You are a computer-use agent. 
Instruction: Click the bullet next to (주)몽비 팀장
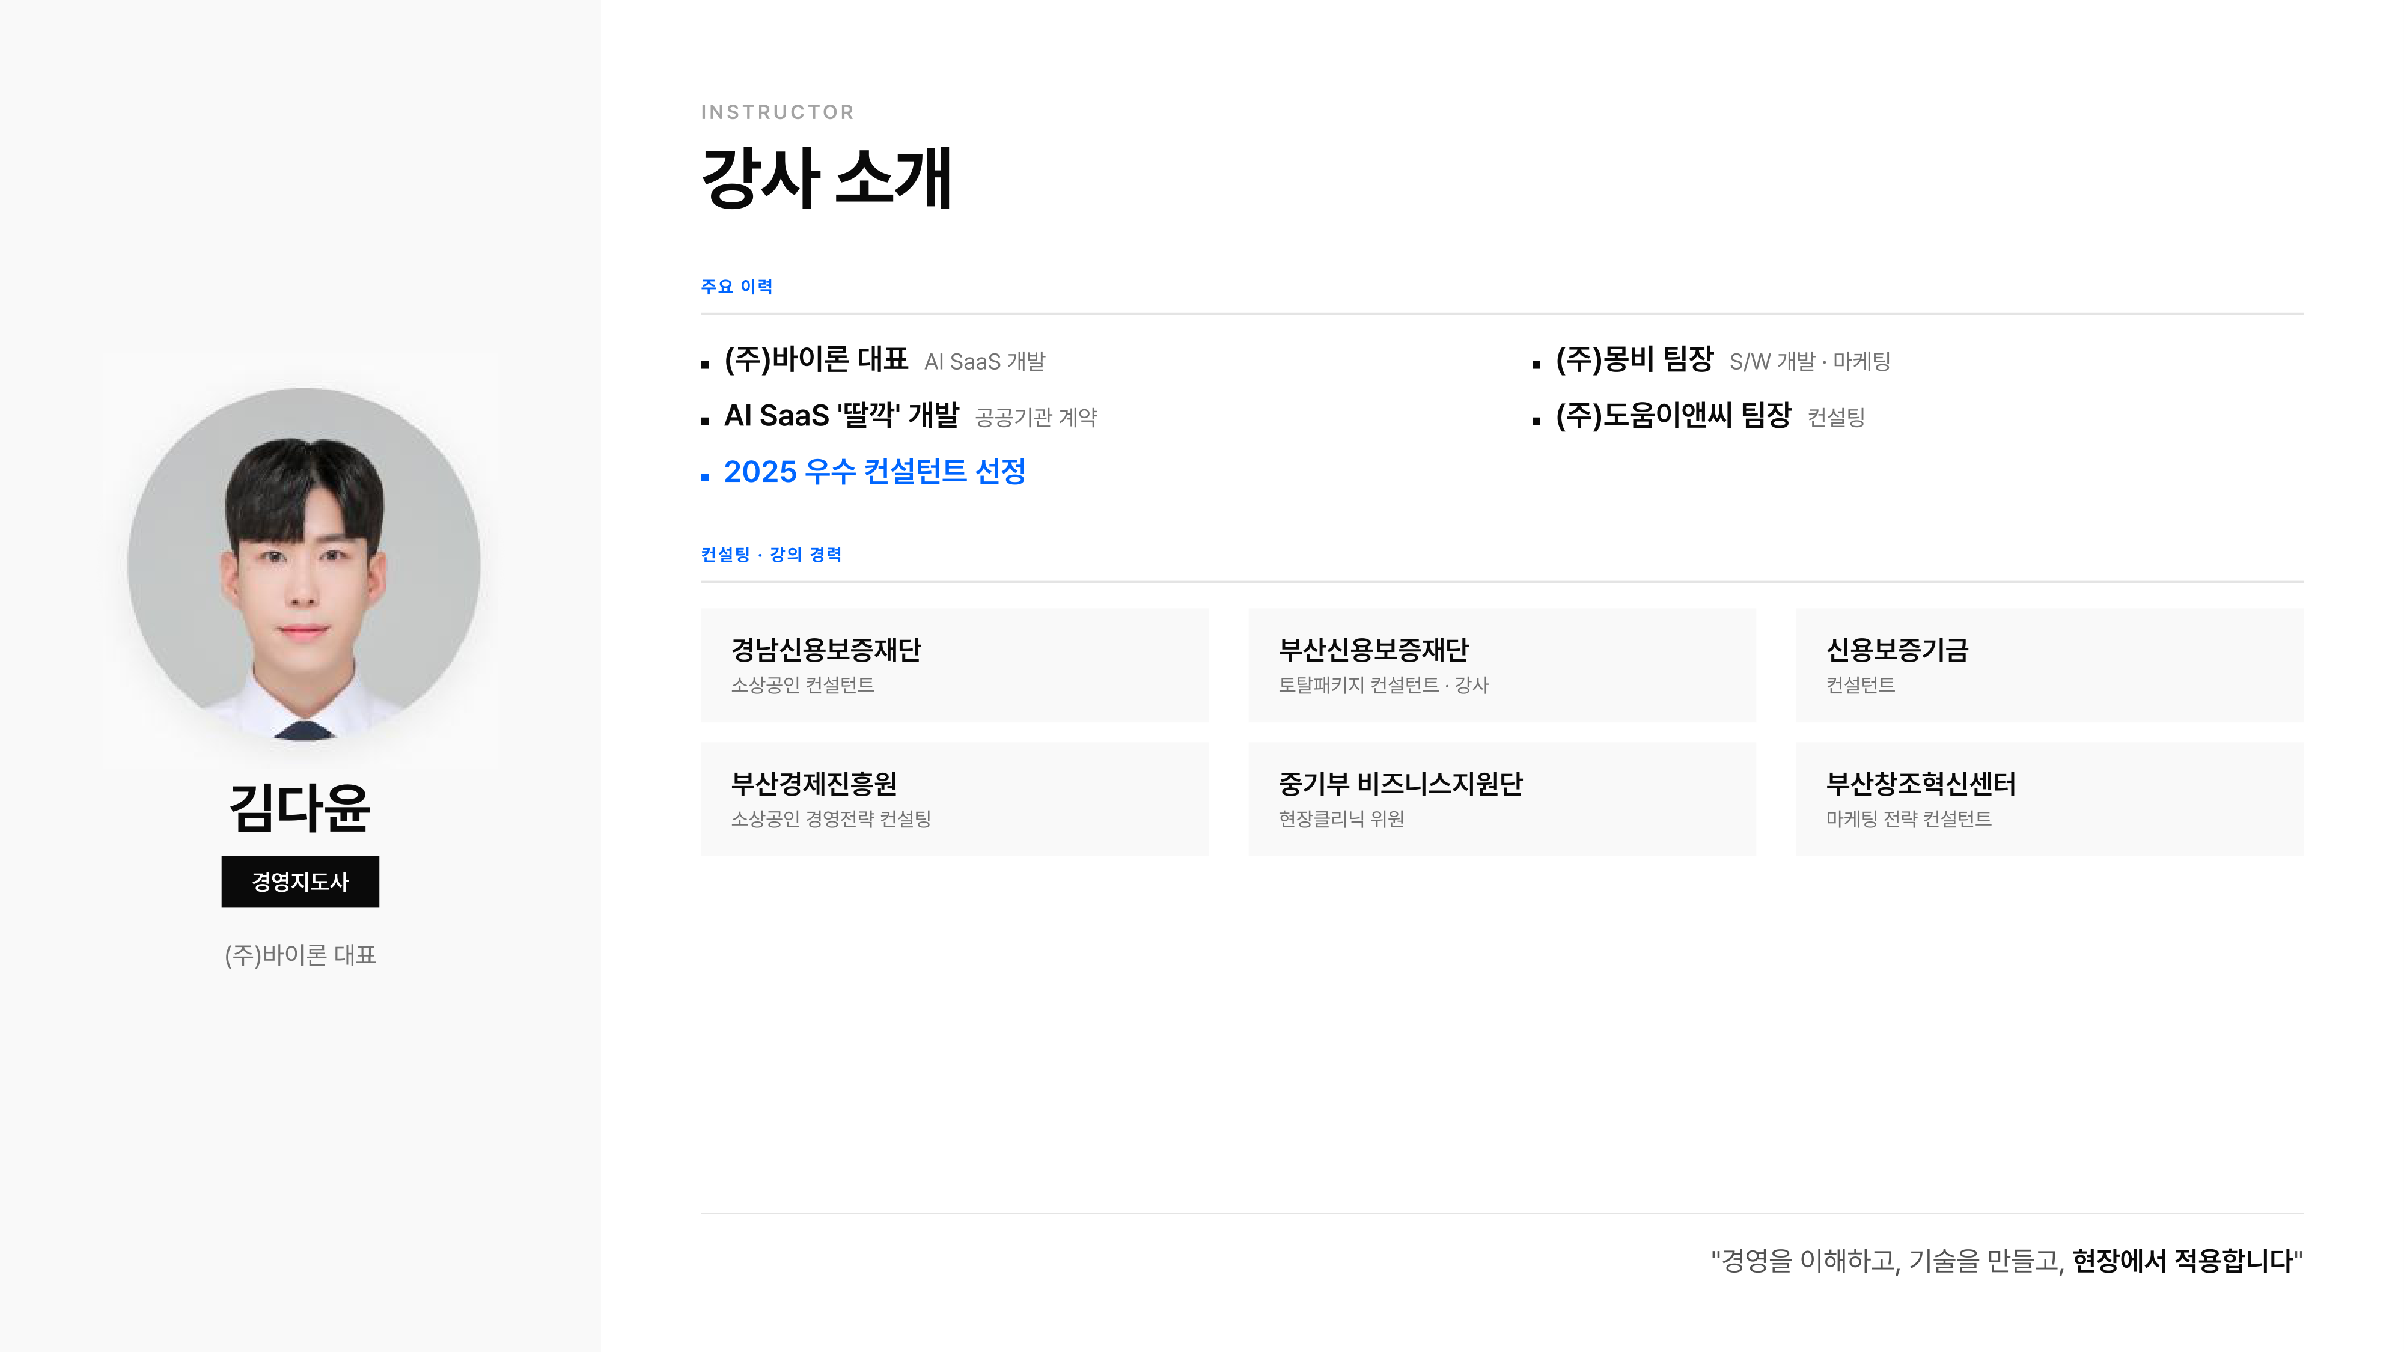tap(1535, 364)
